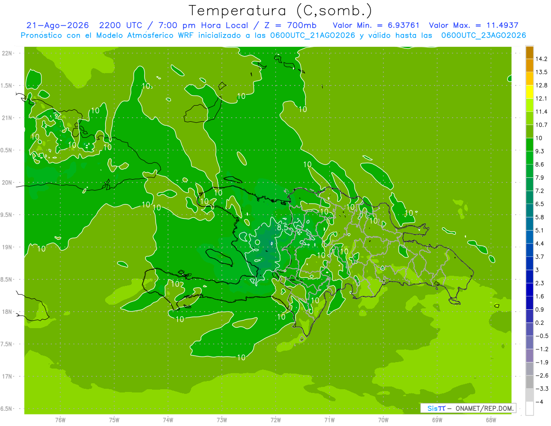Screen dimensions: 551x426
Task: Select the "21-Ago-2026" date text
Action: (x=57, y=25)
